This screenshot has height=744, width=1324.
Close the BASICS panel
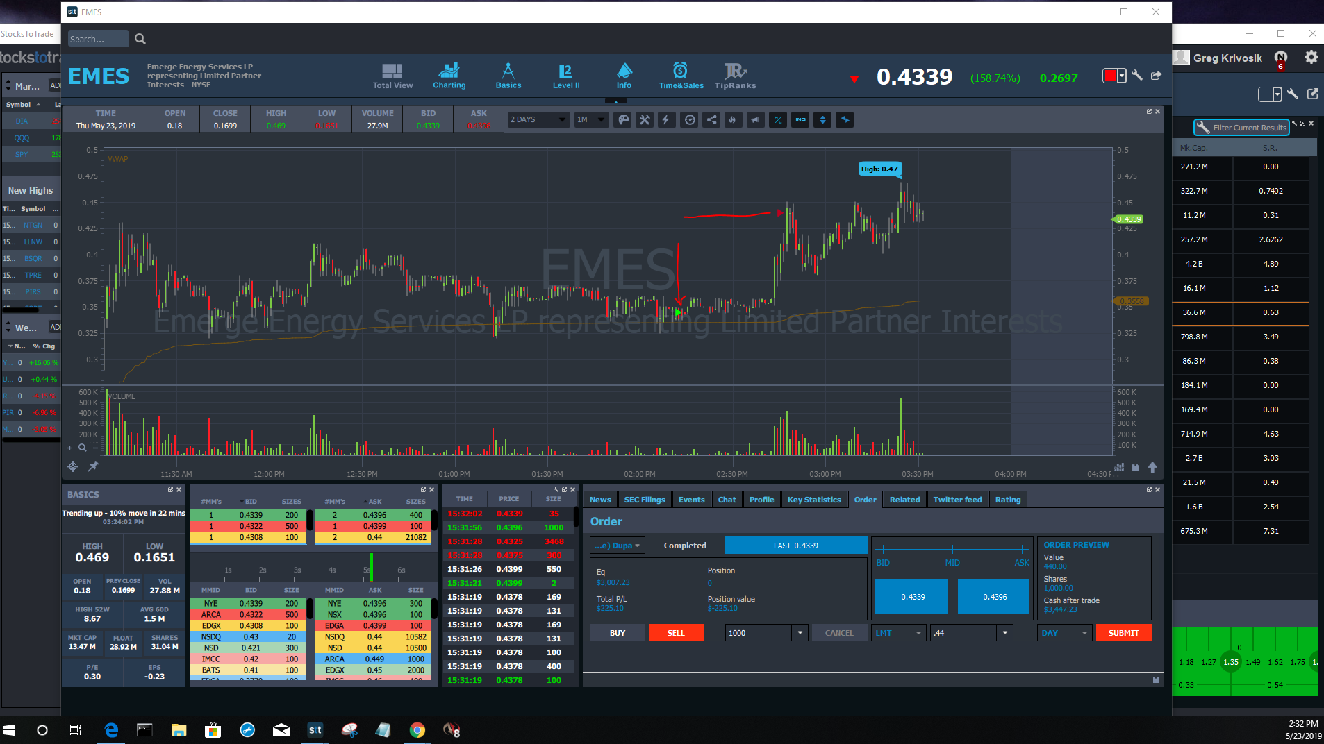(179, 489)
